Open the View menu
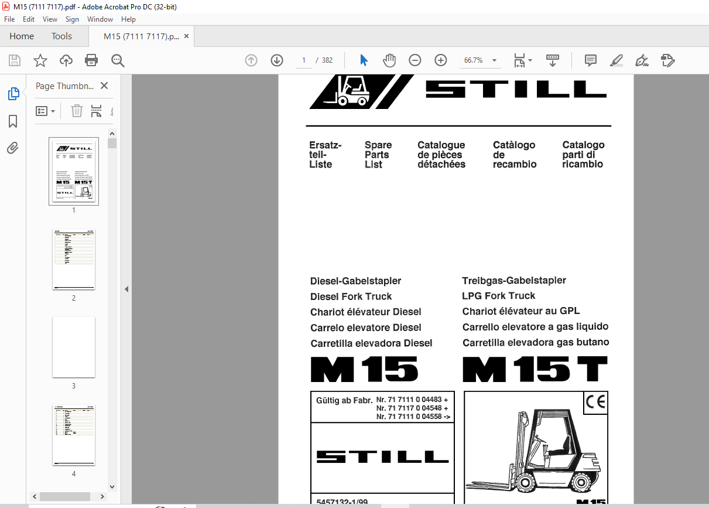 click(50, 19)
